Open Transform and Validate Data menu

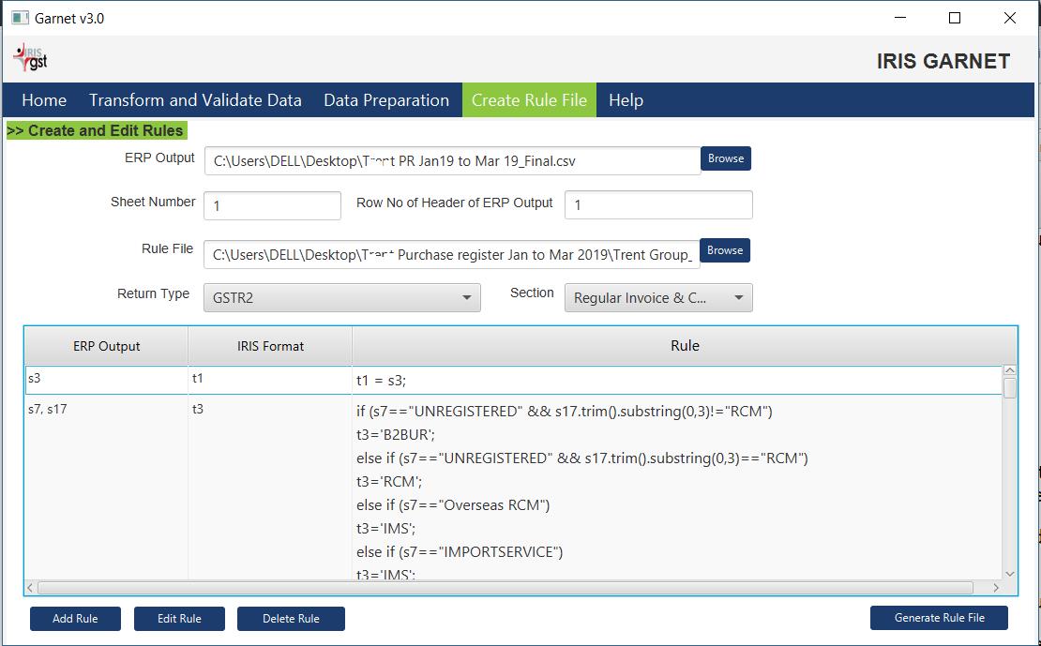pyautogui.click(x=195, y=100)
